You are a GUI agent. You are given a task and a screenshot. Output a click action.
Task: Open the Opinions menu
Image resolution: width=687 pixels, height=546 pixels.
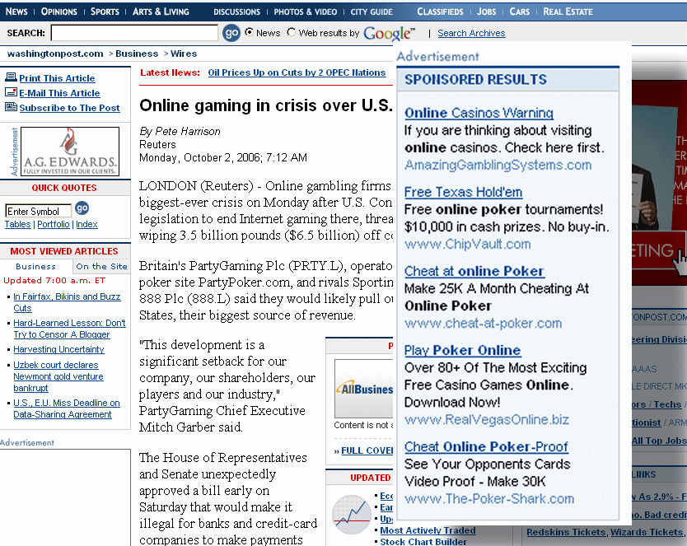pyautogui.click(x=58, y=12)
